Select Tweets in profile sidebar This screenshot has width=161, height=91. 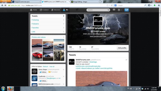pyautogui.click(x=48, y=16)
